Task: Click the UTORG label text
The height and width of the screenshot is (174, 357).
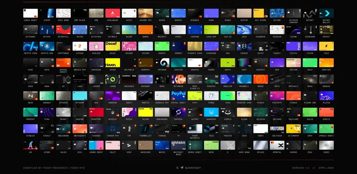Action: coord(47,152)
